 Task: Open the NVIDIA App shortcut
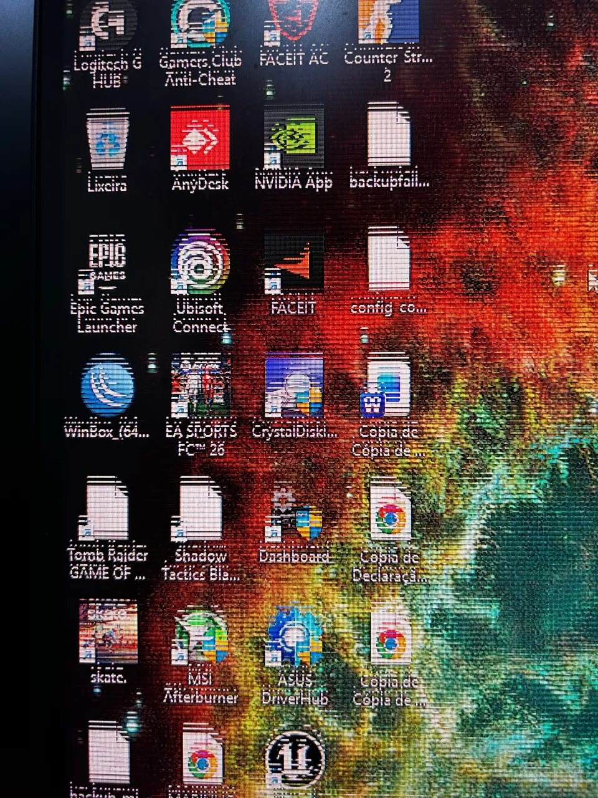pyautogui.click(x=293, y=137)
